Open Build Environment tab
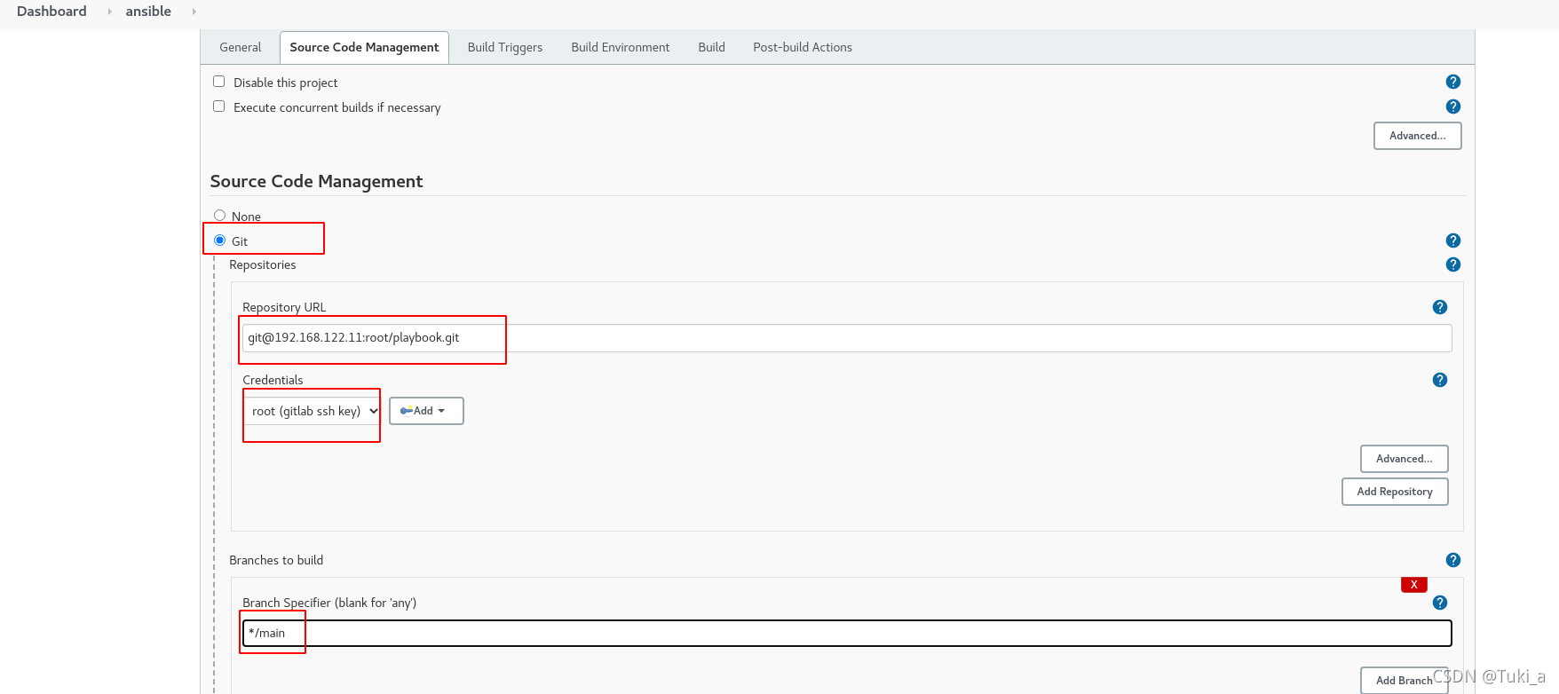1559x694 pixels. (x=620, y=47)
